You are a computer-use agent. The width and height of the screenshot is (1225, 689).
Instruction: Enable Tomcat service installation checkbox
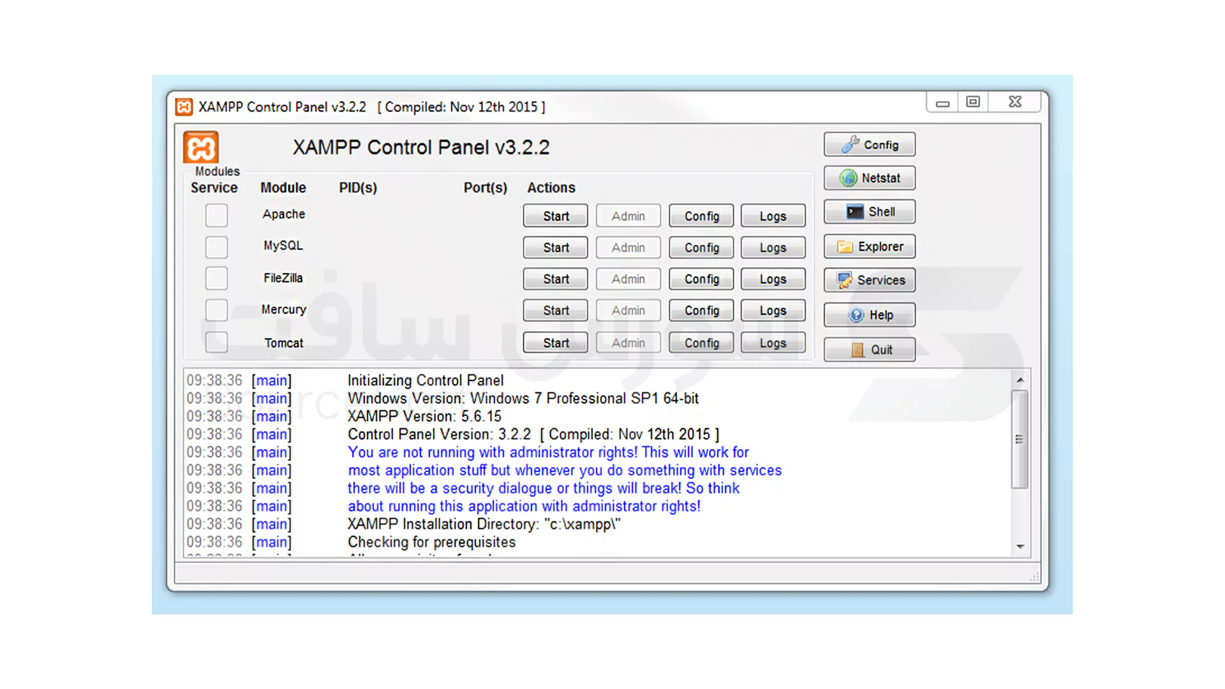coord(216,342)
